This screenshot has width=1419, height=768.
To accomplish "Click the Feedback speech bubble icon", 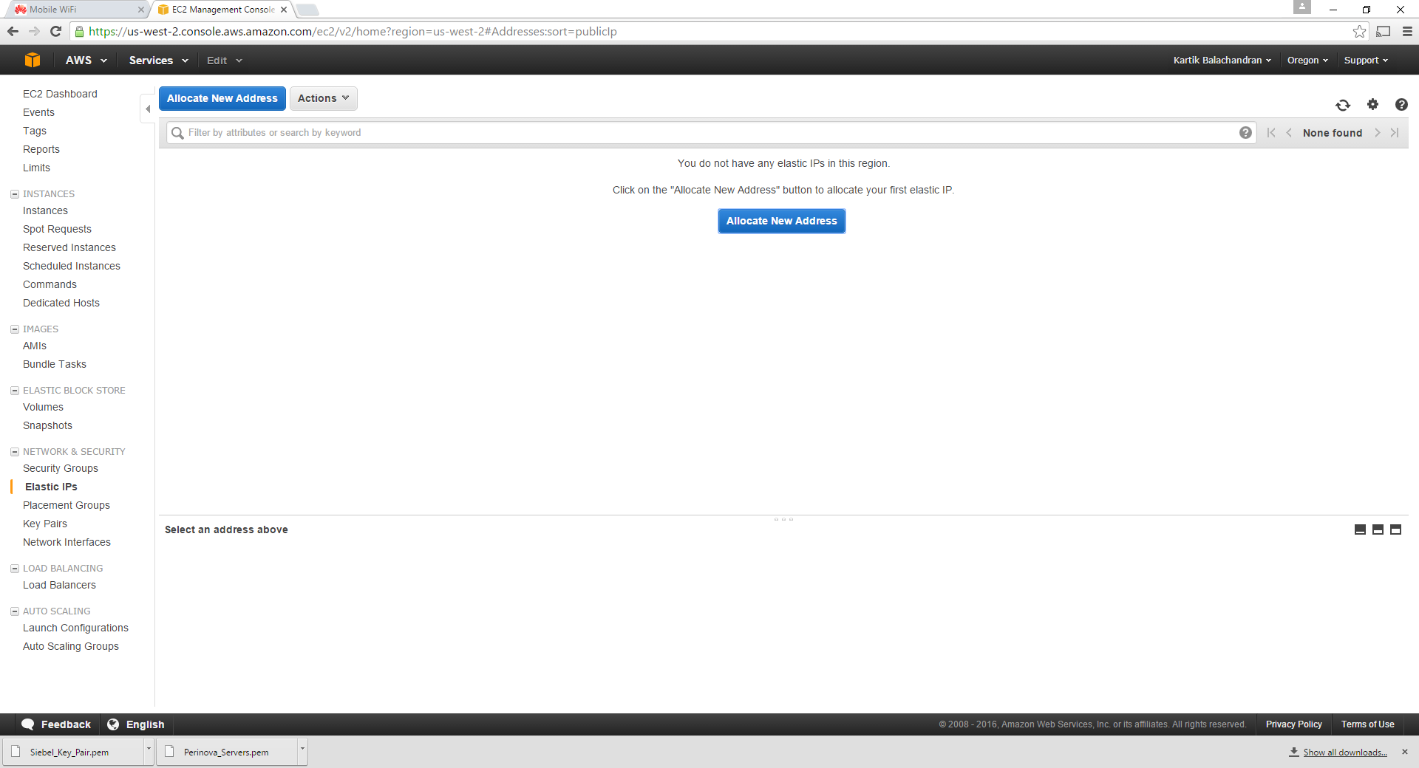I will [28, 724].
